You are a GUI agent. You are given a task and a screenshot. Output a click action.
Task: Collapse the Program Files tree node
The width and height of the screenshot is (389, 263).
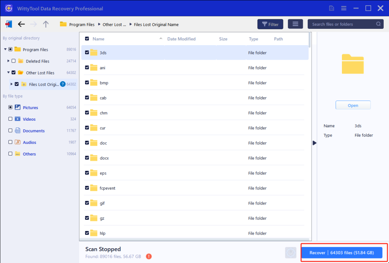point(5,50)
